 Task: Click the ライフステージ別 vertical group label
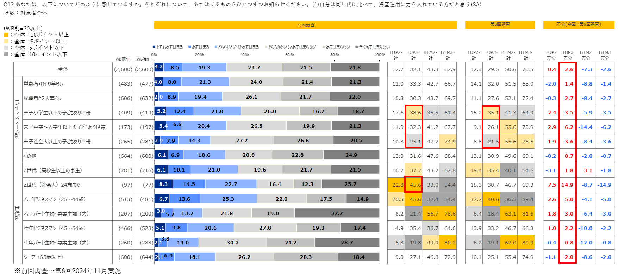pos(17,119)
